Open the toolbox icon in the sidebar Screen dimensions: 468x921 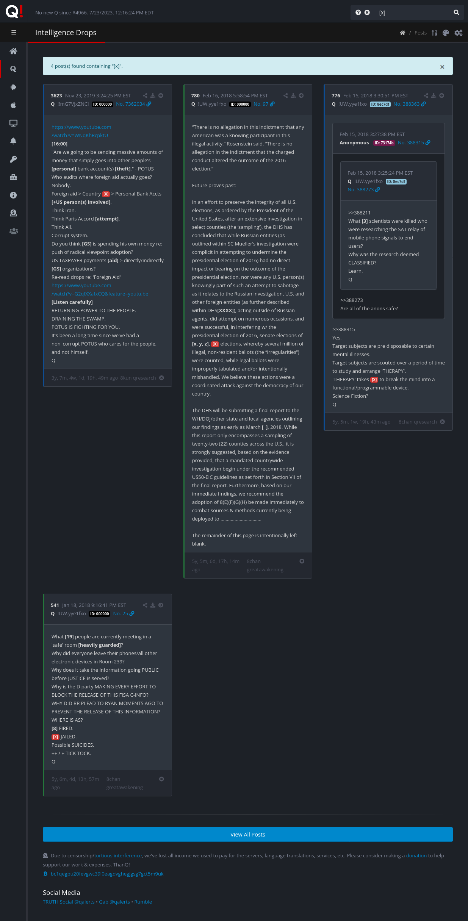(x=13, y=177)
